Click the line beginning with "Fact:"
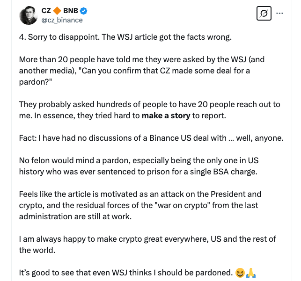301x281 pixels. click(151, 138)
